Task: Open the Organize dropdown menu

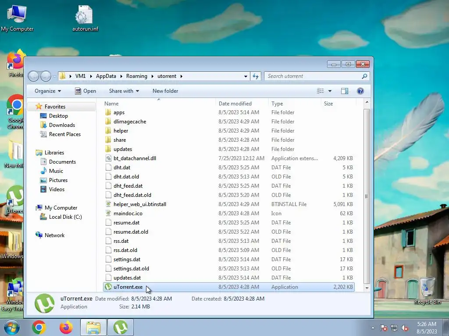Action: 48,91
